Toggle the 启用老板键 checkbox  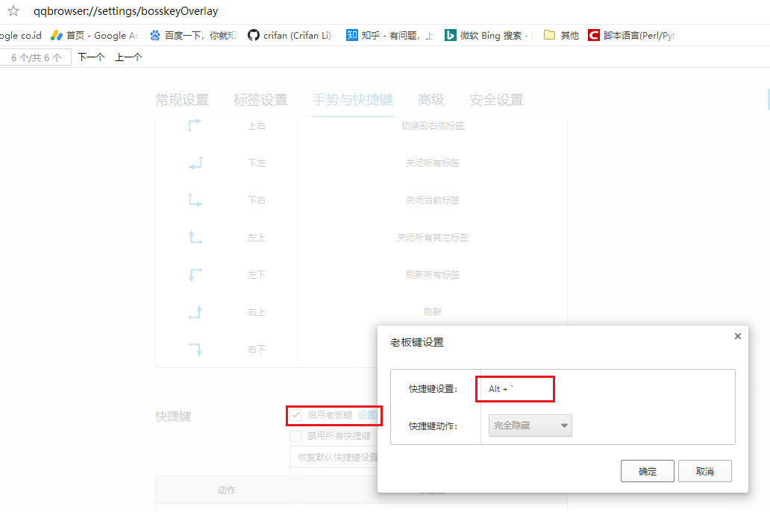tap(295, 415)
